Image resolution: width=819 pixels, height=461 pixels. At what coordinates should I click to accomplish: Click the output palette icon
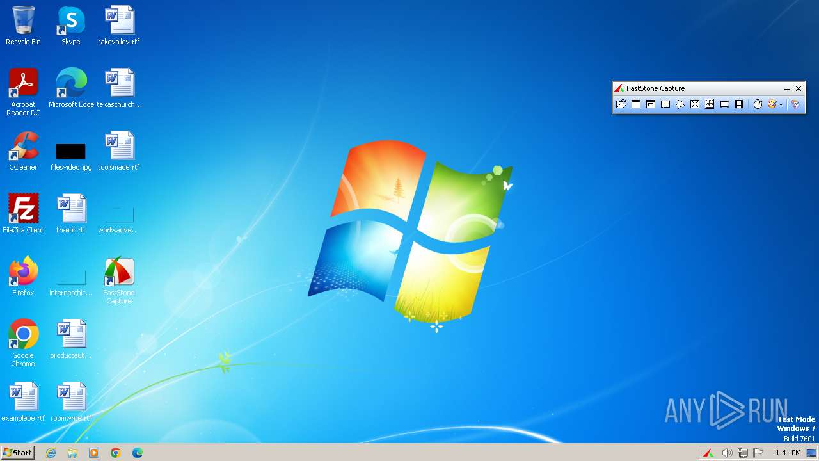pyautogui.click(x=772, y=104)
